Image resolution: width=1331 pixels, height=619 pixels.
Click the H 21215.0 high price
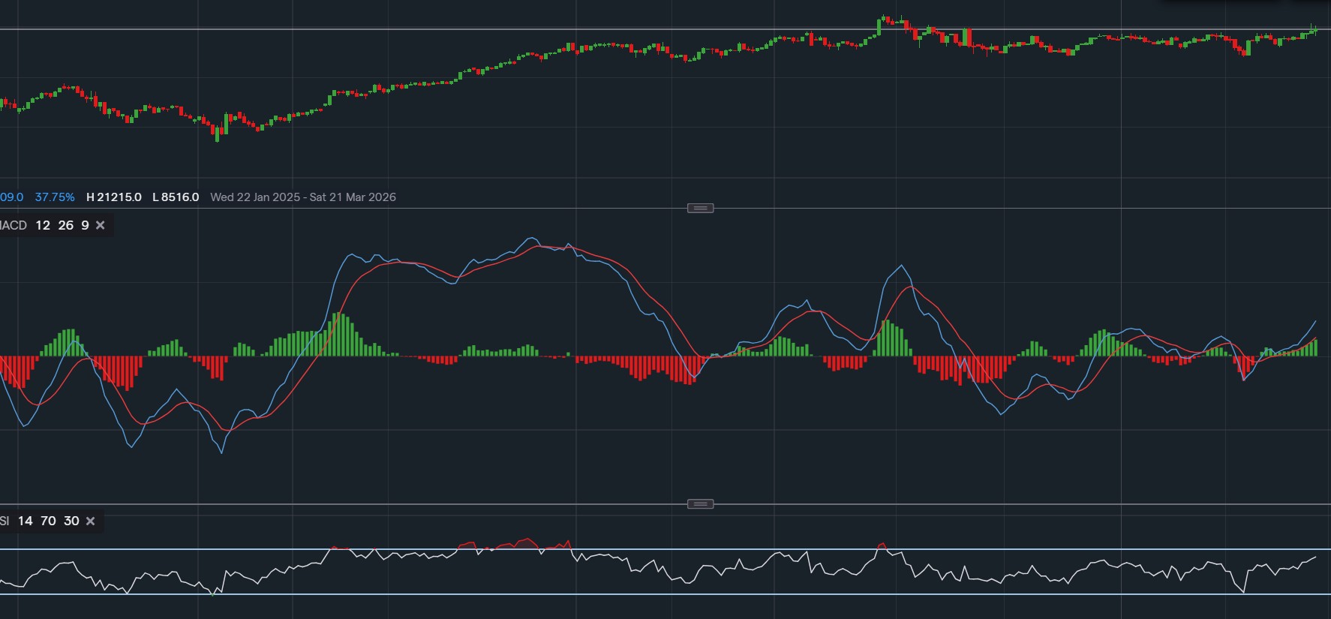(x=114, y=197)
